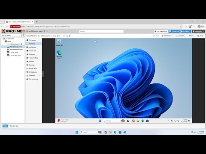
Task: Click the Proxmox logo
Action: (13, 31)
